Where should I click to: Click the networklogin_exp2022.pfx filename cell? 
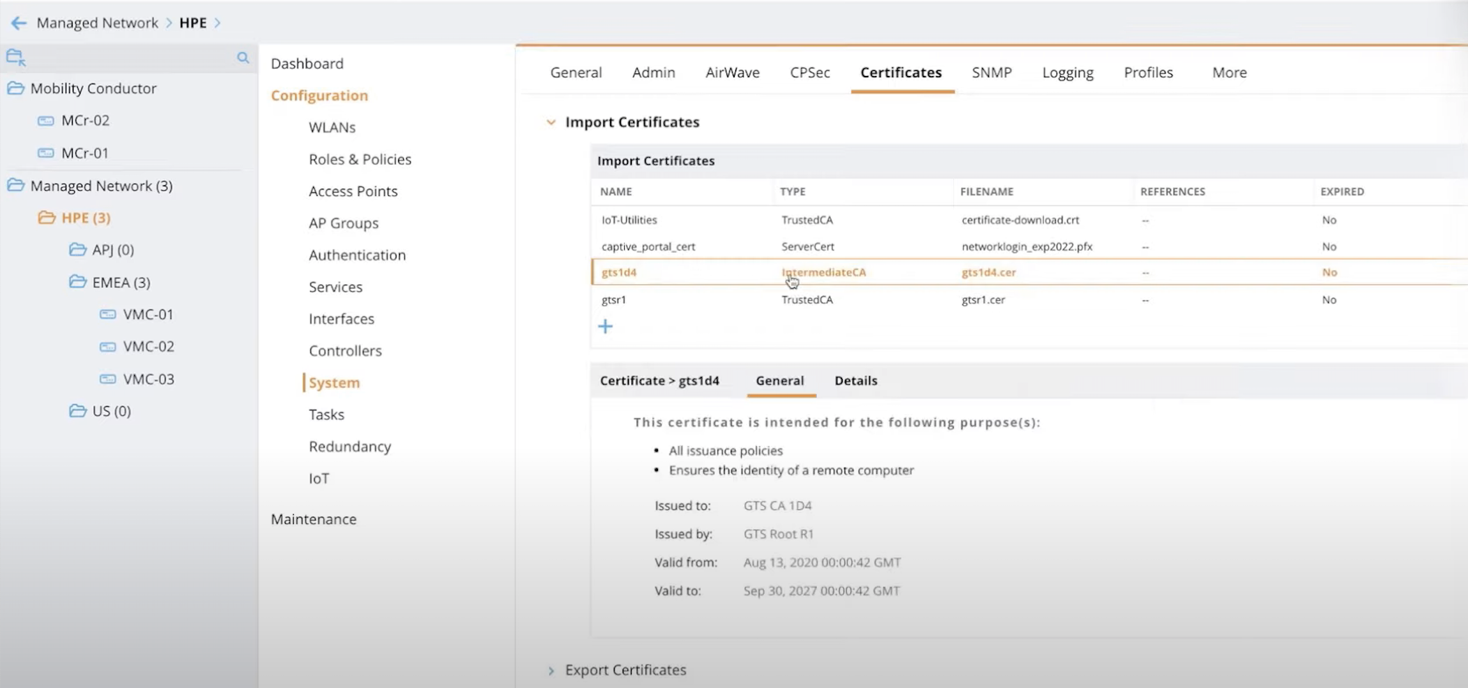1027,246
